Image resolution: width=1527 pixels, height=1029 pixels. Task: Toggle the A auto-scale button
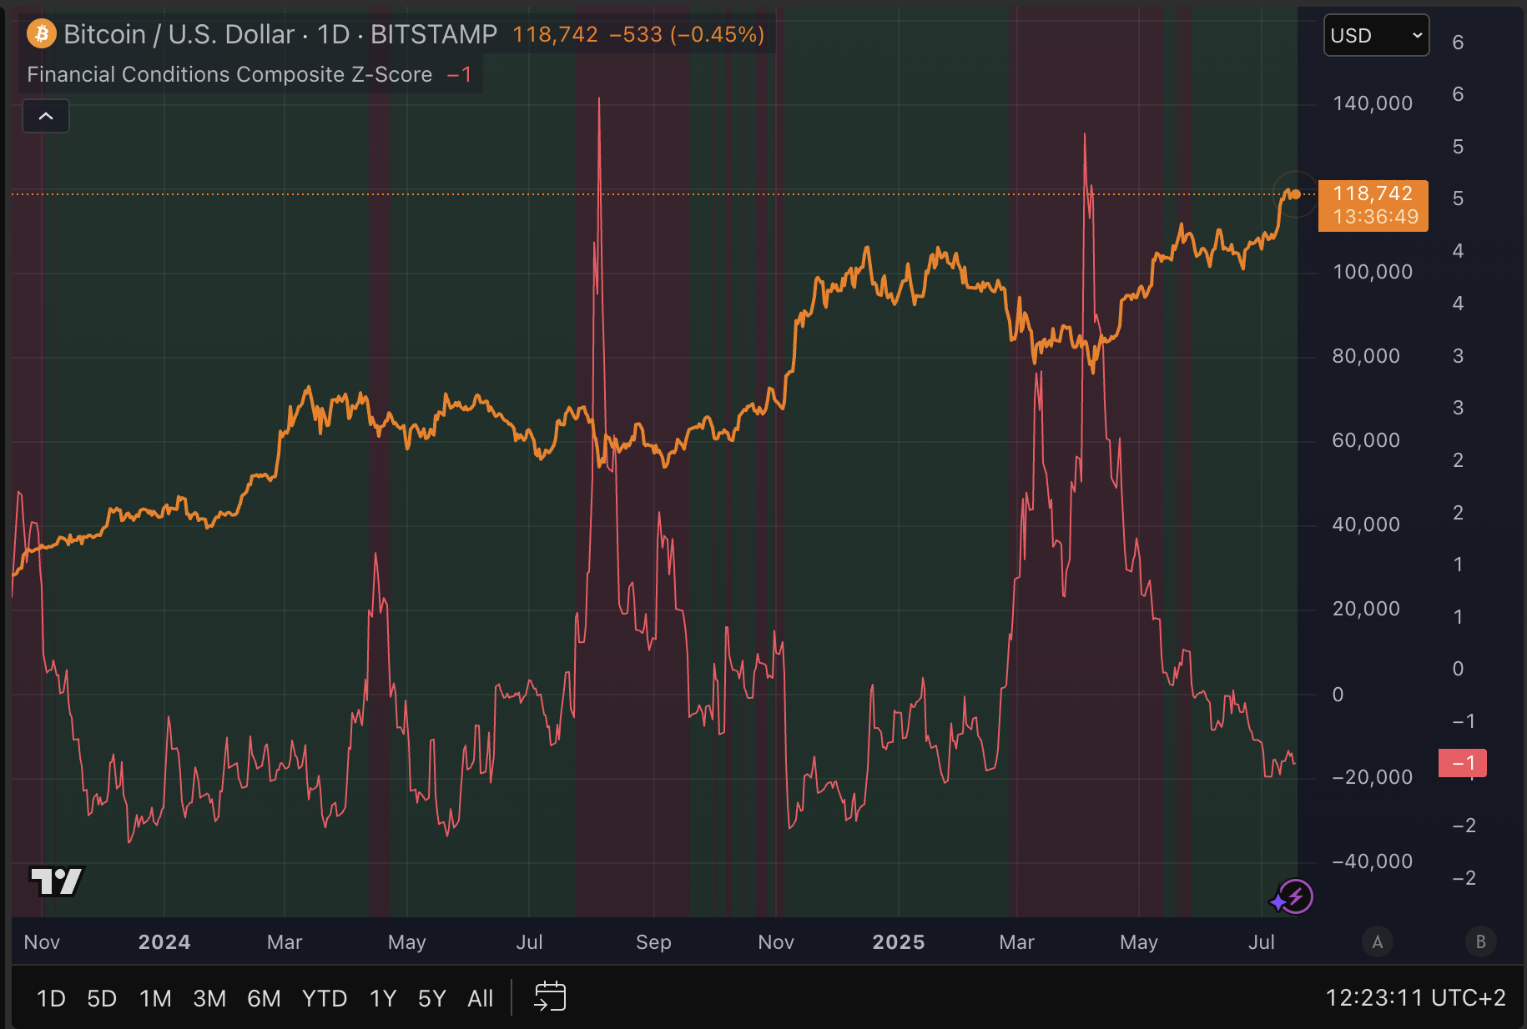tap(1377, 941)
